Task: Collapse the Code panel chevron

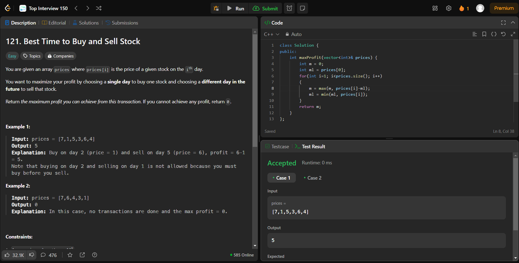Action: 513,22
